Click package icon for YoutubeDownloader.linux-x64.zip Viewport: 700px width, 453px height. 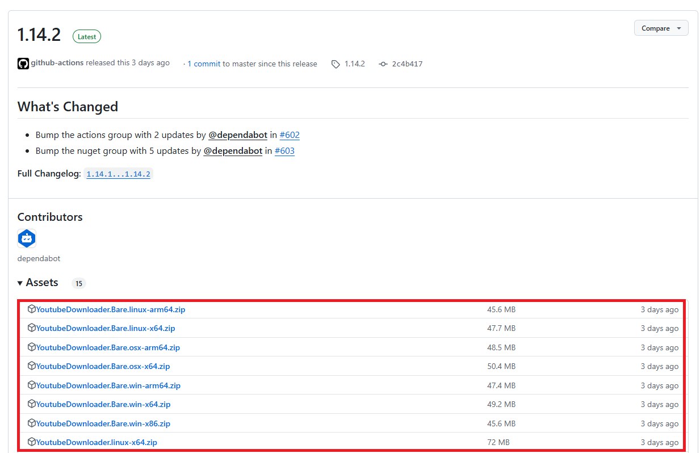[32, 442]
